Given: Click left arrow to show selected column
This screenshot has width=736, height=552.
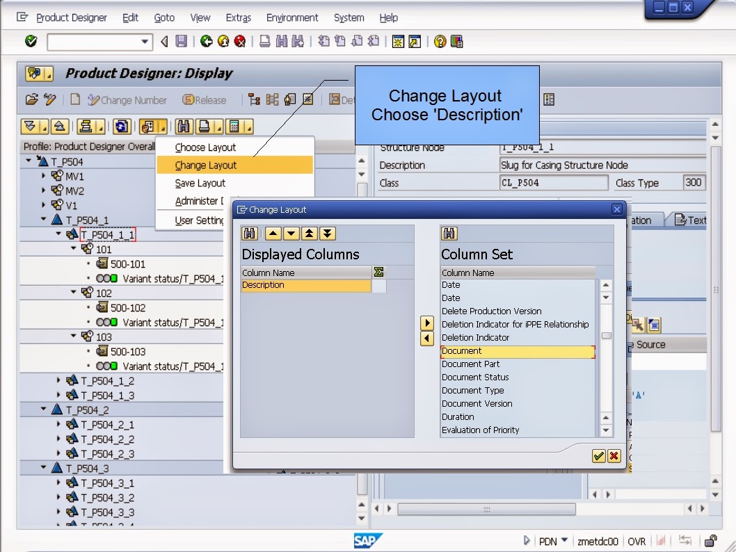Looking at the screenshot, I should [426, 338].
